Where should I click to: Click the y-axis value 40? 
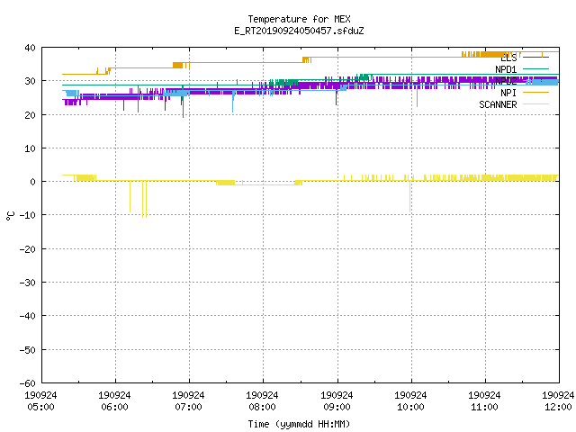[x=30, y=48]
